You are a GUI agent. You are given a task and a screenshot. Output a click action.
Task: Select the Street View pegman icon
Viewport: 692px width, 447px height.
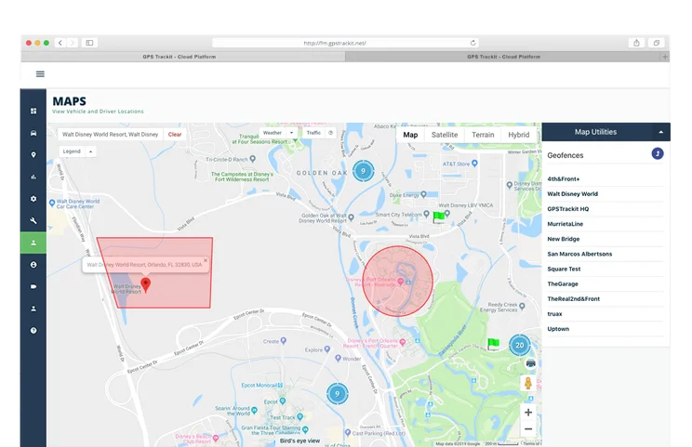point(527,383)
